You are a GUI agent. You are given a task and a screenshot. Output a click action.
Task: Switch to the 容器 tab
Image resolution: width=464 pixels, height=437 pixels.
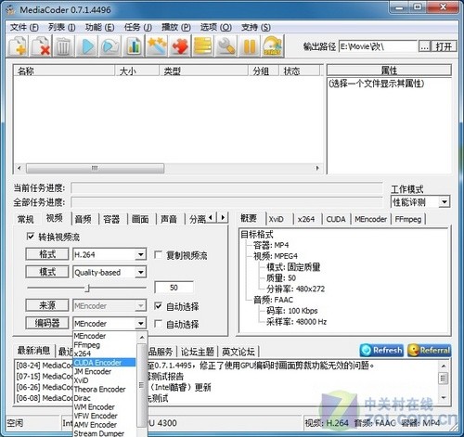click(x=111, y=219)
